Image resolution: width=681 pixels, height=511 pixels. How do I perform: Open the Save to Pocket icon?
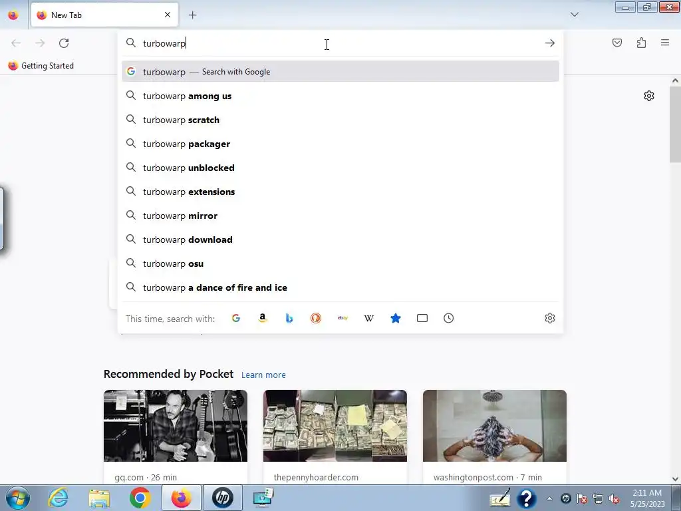tap(616, 43)
